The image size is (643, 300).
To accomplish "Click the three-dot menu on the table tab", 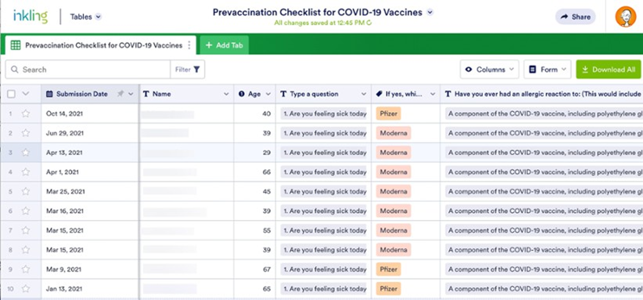I will coord(189,45).
